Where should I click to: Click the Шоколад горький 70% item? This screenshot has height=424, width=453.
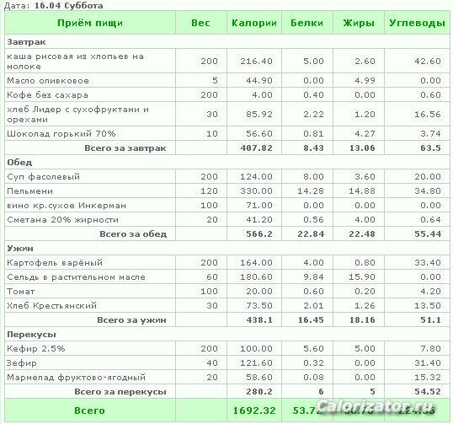click(x=61, y=134)
